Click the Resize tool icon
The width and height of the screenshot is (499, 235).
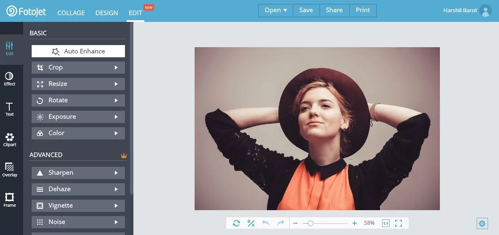tap(40, 84)
